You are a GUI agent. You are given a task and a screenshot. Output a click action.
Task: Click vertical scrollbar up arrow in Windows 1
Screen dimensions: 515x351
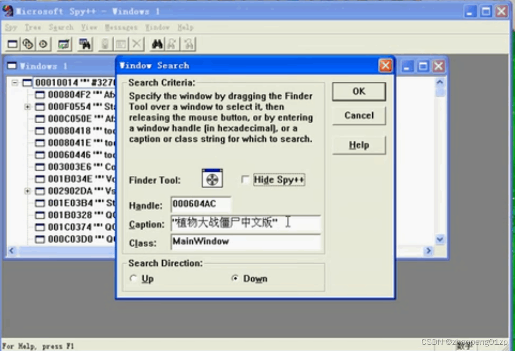tap(440, 82)
